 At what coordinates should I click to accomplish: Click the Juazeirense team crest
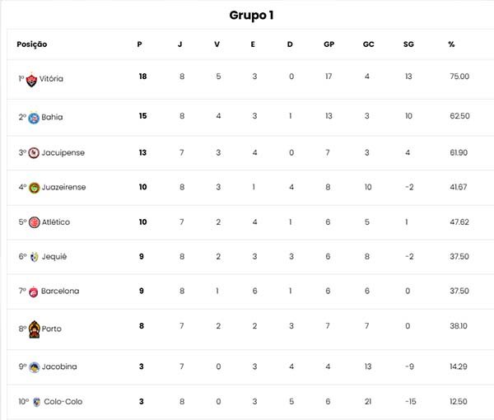[x=34, y=188]
